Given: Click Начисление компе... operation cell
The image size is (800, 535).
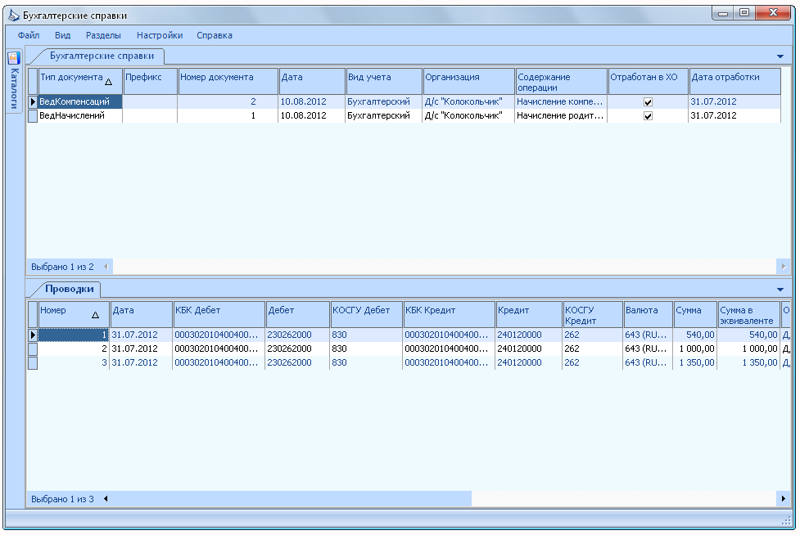Looking at the screenshot, I should point(561,101).
